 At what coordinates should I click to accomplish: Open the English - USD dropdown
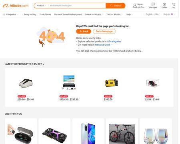tap(152, 14)
